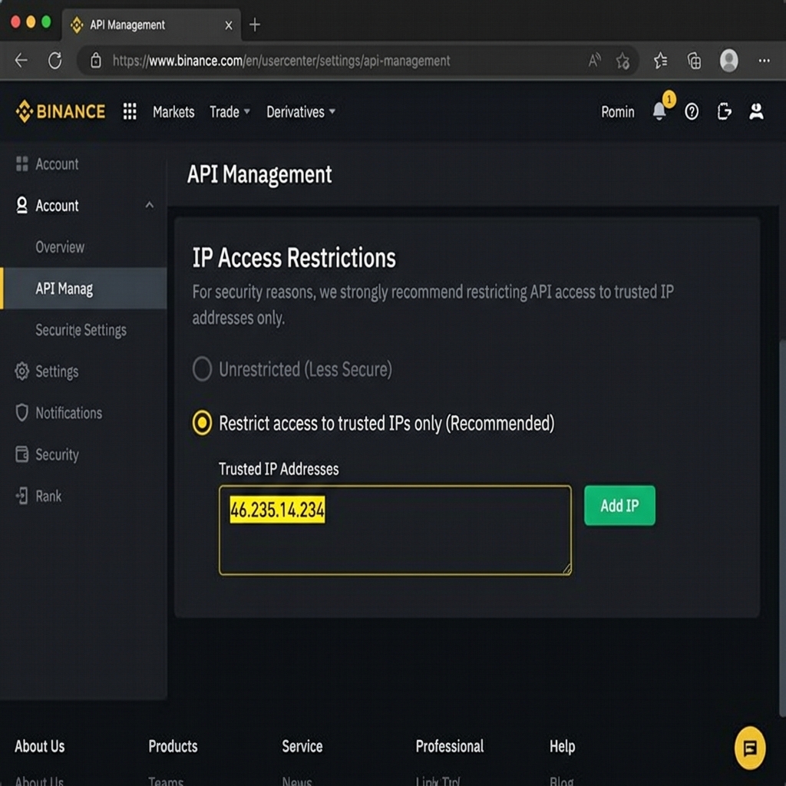The height and width of the screenshot is (786, 786).
Task: Click the Rank icon in sidebar
Action: (21, 496)
